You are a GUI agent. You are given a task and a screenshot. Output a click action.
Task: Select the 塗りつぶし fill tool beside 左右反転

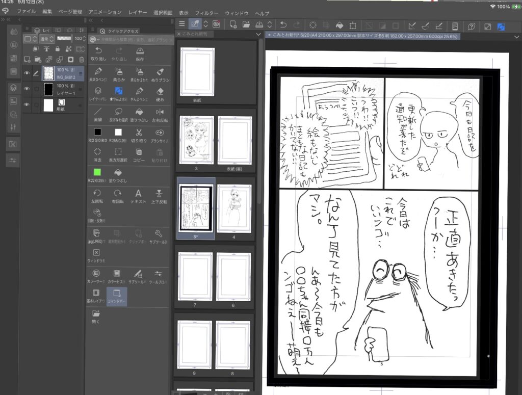138,111
